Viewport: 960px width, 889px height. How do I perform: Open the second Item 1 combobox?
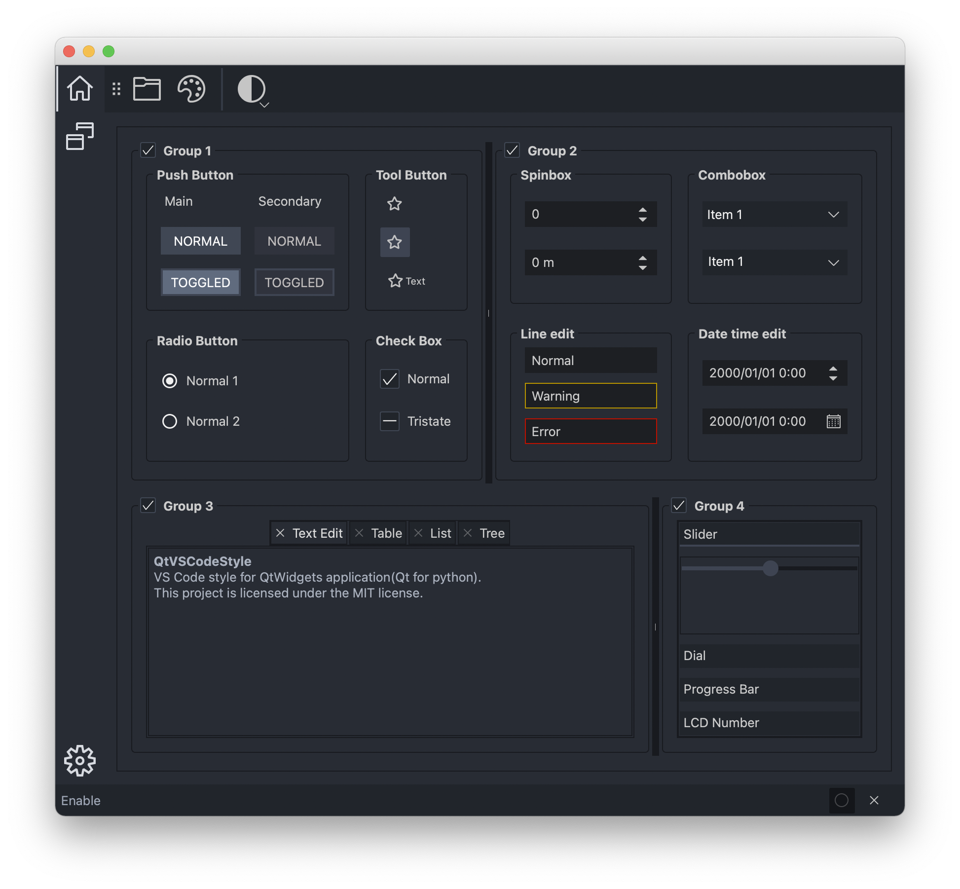pyautogui.click(x=775, y=262)
